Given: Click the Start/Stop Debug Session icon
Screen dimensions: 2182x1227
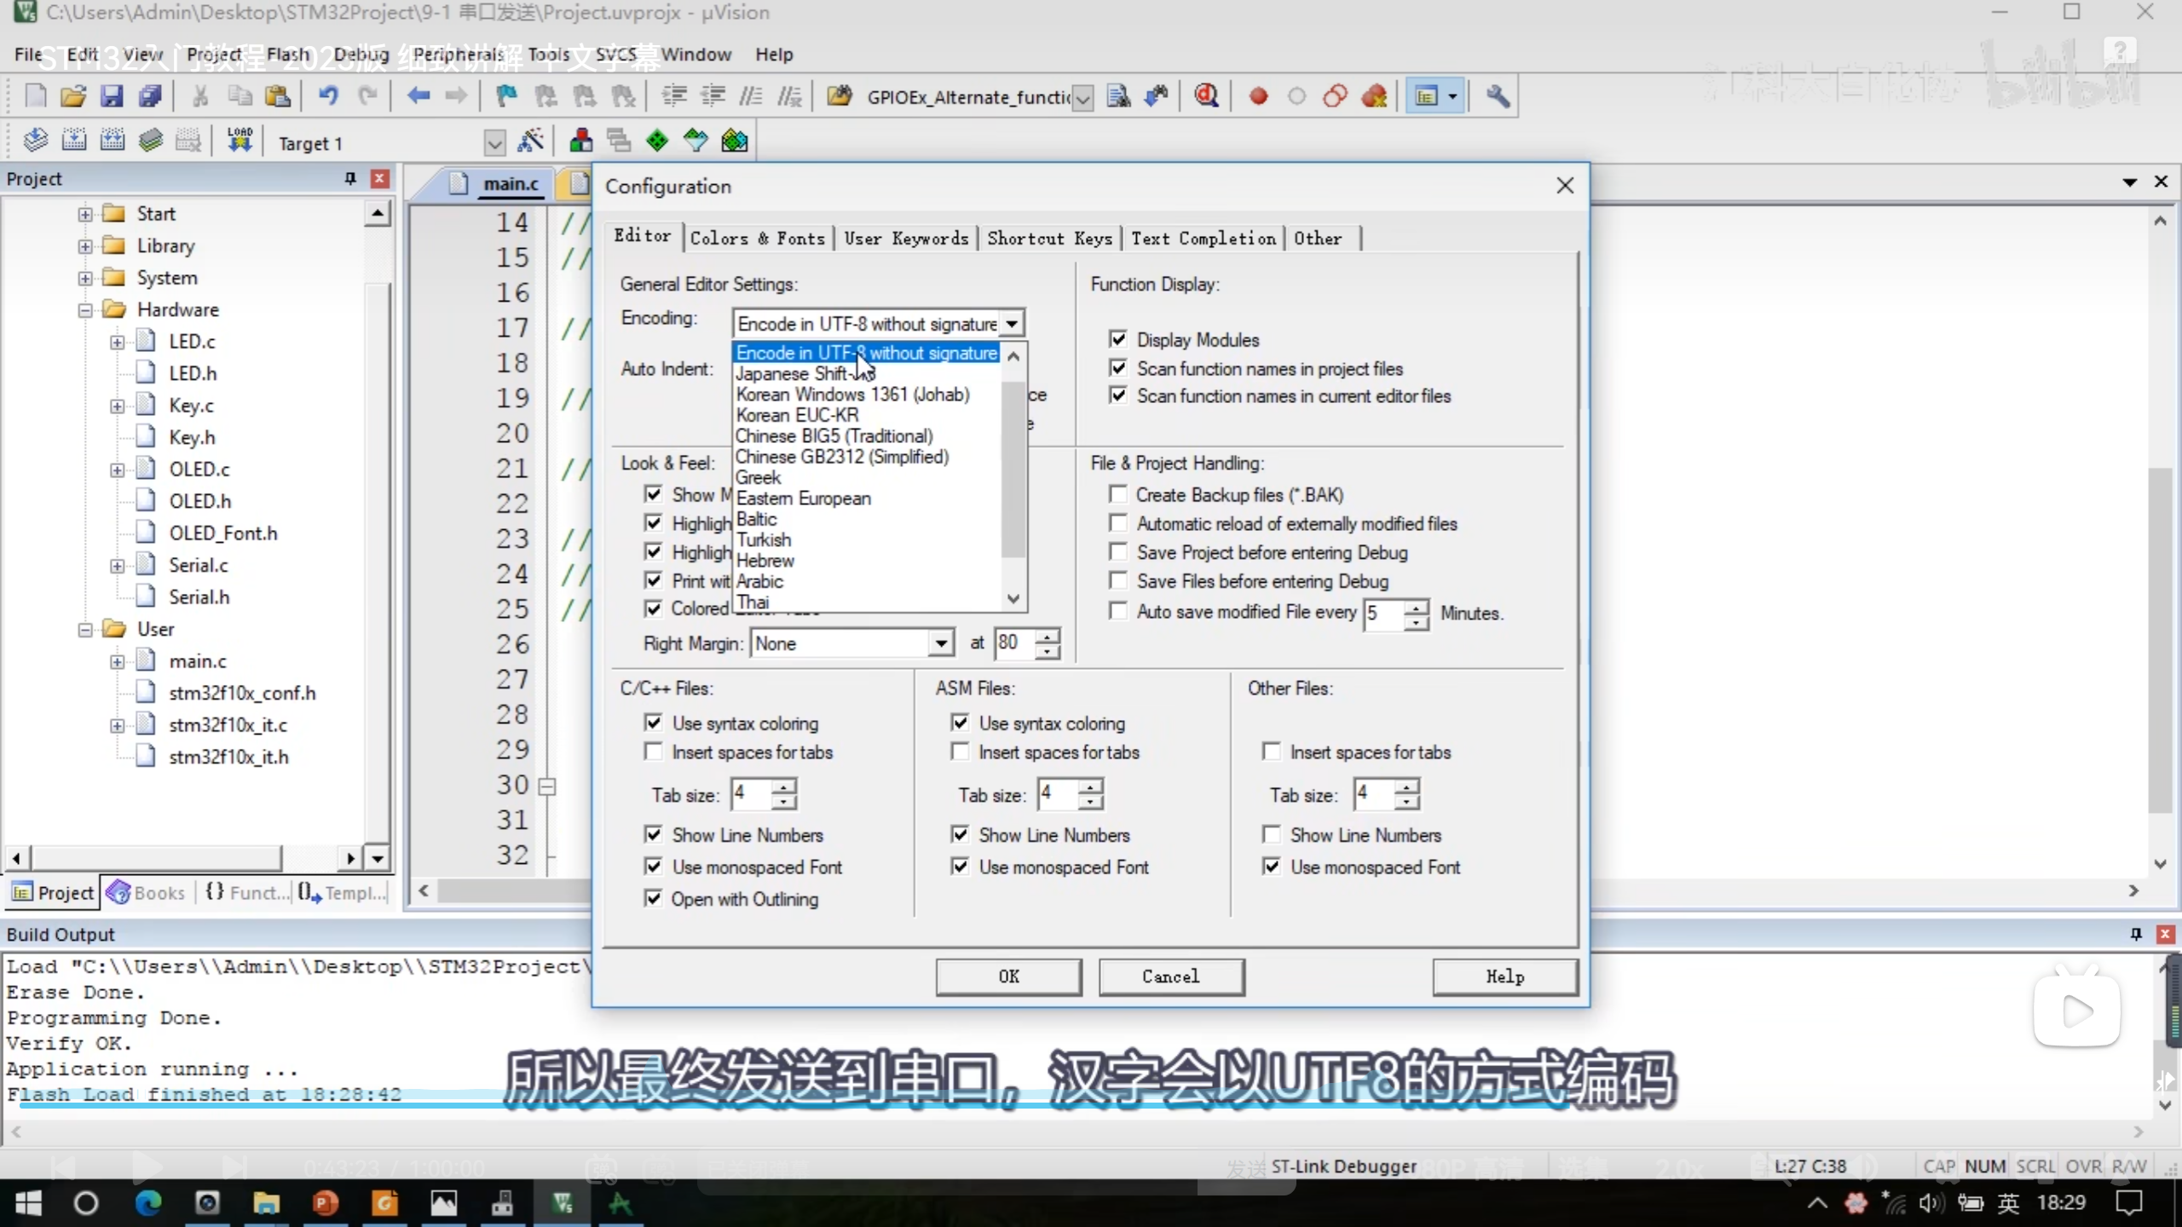Looking at the screenshot, I should 1206,96.
